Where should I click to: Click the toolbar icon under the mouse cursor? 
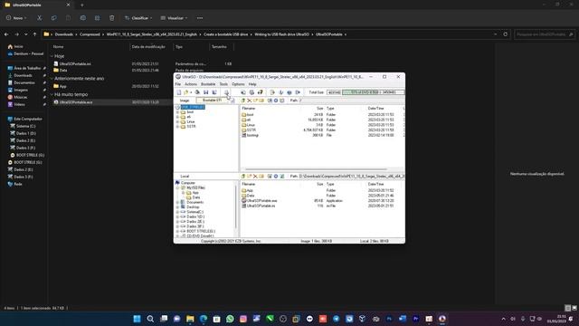pyautogui.click(x=226, y=92)
